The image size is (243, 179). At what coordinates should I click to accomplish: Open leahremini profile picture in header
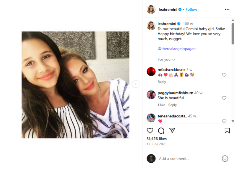coord(151,10)
